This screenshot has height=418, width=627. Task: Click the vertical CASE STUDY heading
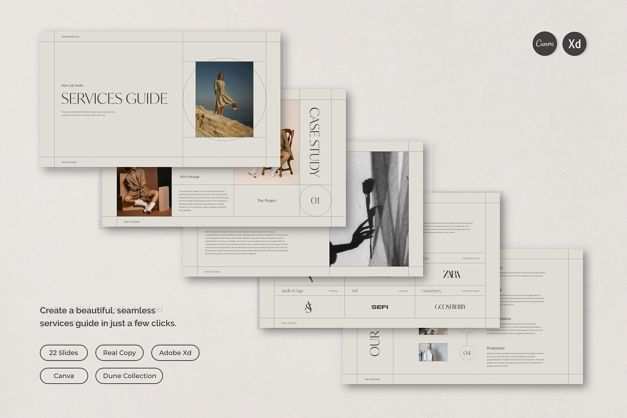pyautogui.click(x=315, y=142)
